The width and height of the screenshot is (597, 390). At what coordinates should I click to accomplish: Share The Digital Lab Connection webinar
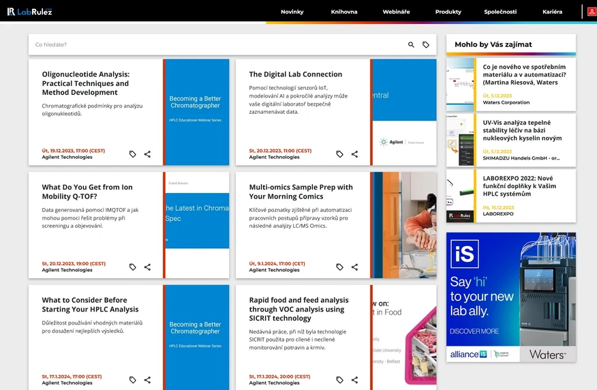point(354,154)
